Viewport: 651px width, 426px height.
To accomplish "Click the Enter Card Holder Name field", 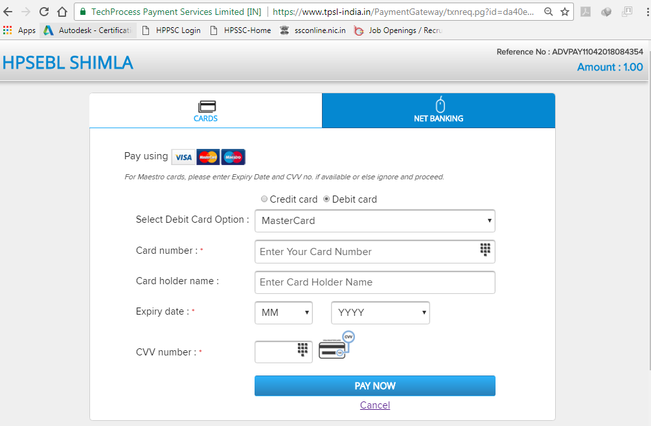I will tap(374, 282).
